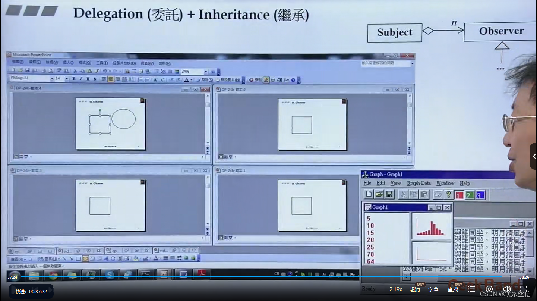The width and height of the screenshot is (537, 301).
Task: Click the ellipse shape on top-left slide
Action: click(x=123, y=119)
